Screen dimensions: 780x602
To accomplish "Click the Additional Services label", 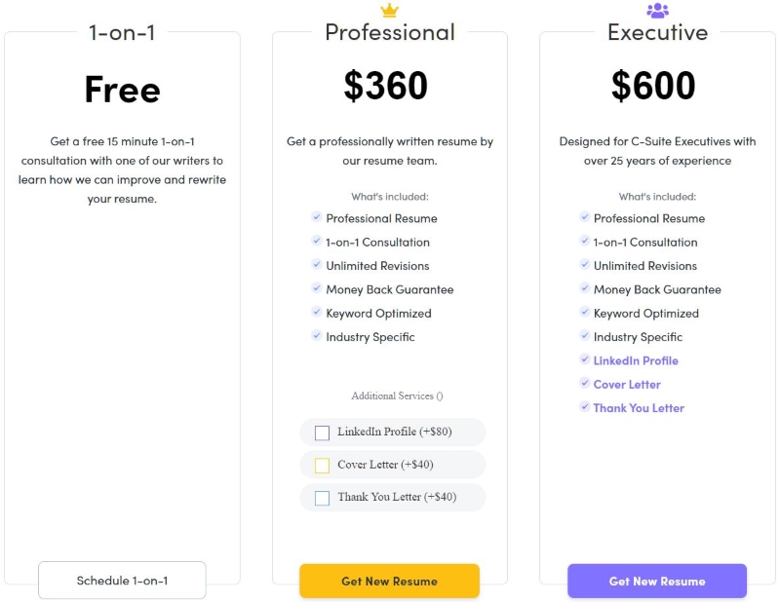I will point(397,395).
